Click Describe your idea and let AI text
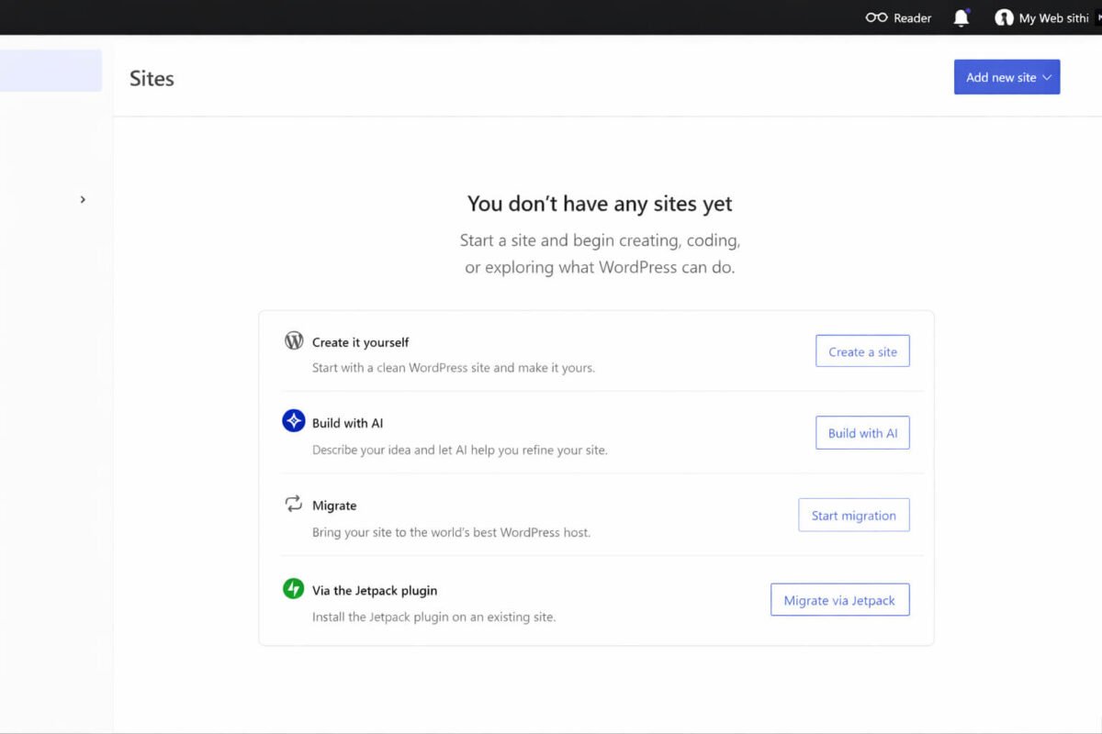The image size is (1102, 734). tap(460, 450)
